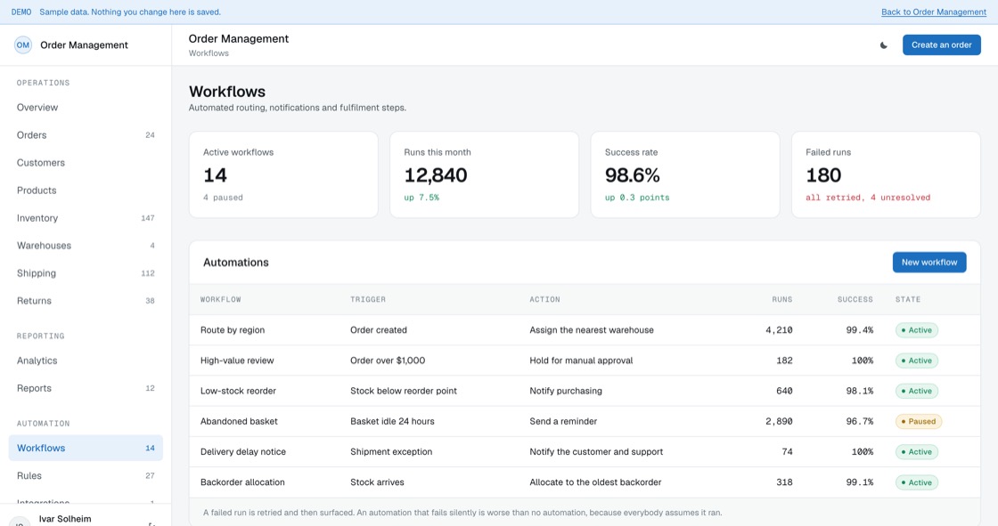
Task: Follow the Back to Order Management link
Action: click(x=934, y=12)
